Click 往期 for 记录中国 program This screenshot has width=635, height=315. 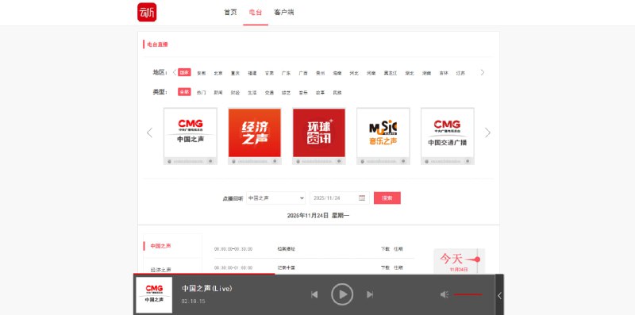(398, 267)
